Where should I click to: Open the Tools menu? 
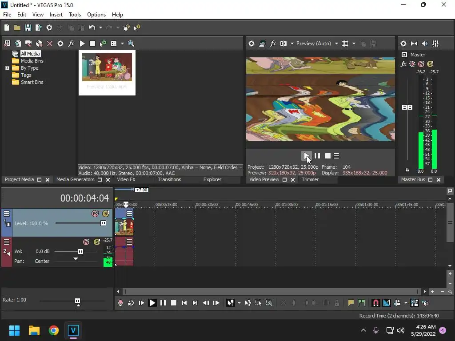(75, 15)
